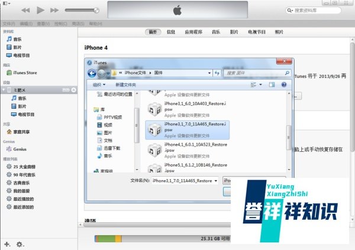Select the 图片 library folder
The image size is (355, 250).
(105, 132)
